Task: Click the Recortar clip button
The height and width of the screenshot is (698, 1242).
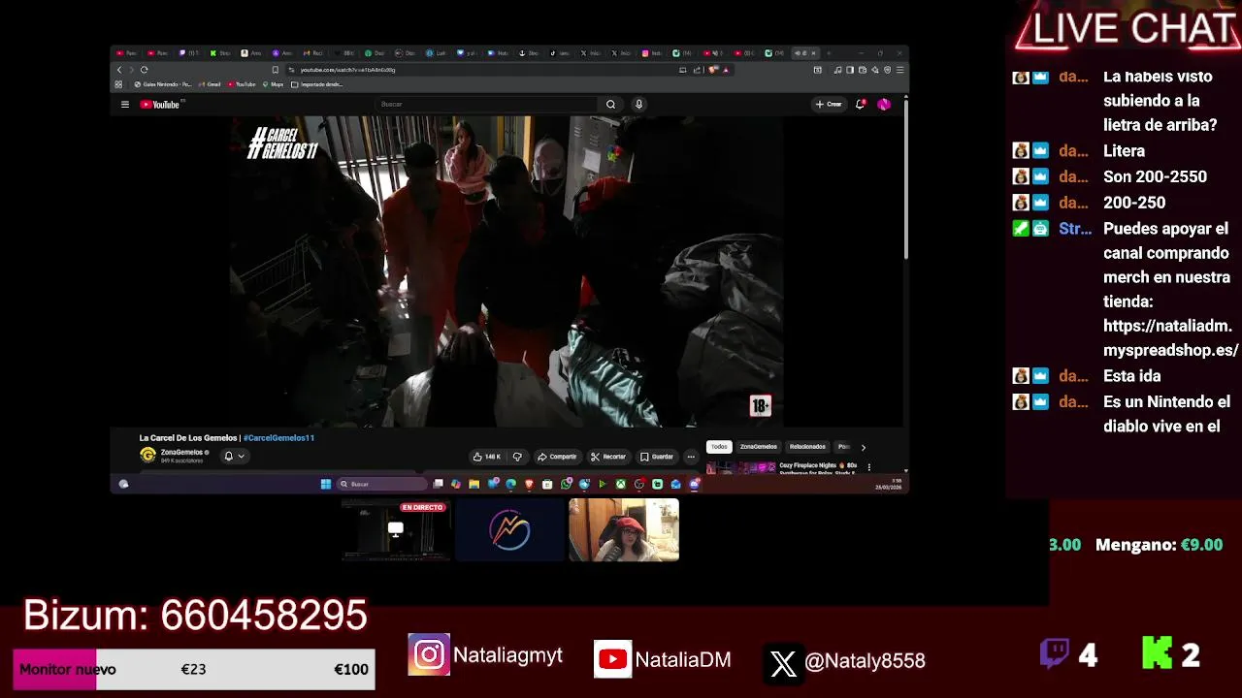Action: pyautogui.click(x=608, y=457)
